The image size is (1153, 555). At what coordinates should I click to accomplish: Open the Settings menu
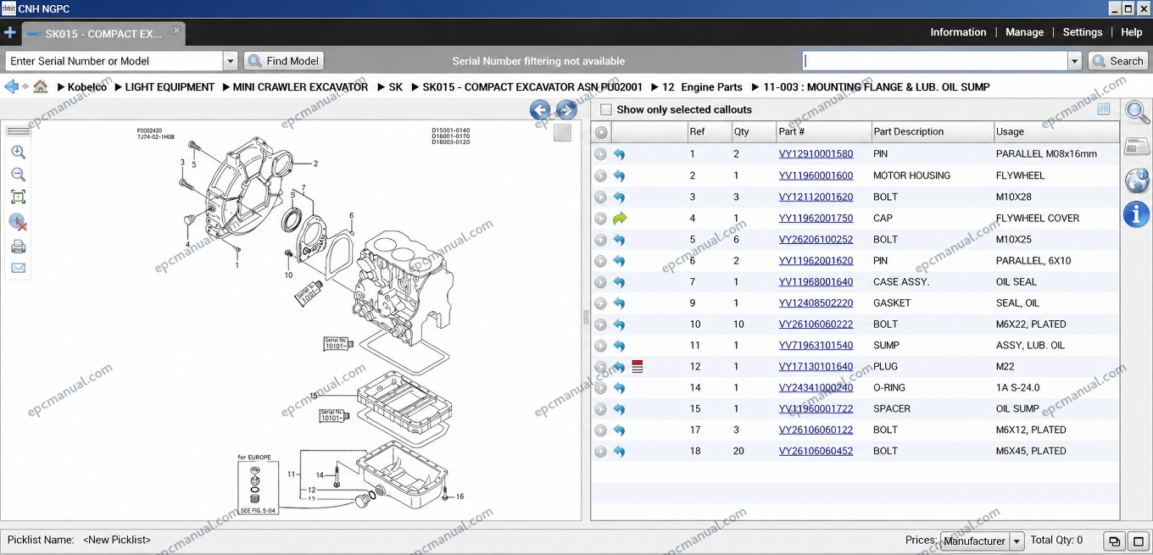coord(1083,32)
